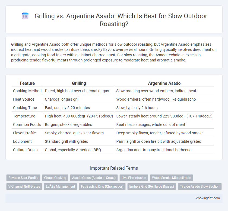Open the Reverse Sear Parrilla tag
Screen dimensions: 228x211
coord(23,178)
